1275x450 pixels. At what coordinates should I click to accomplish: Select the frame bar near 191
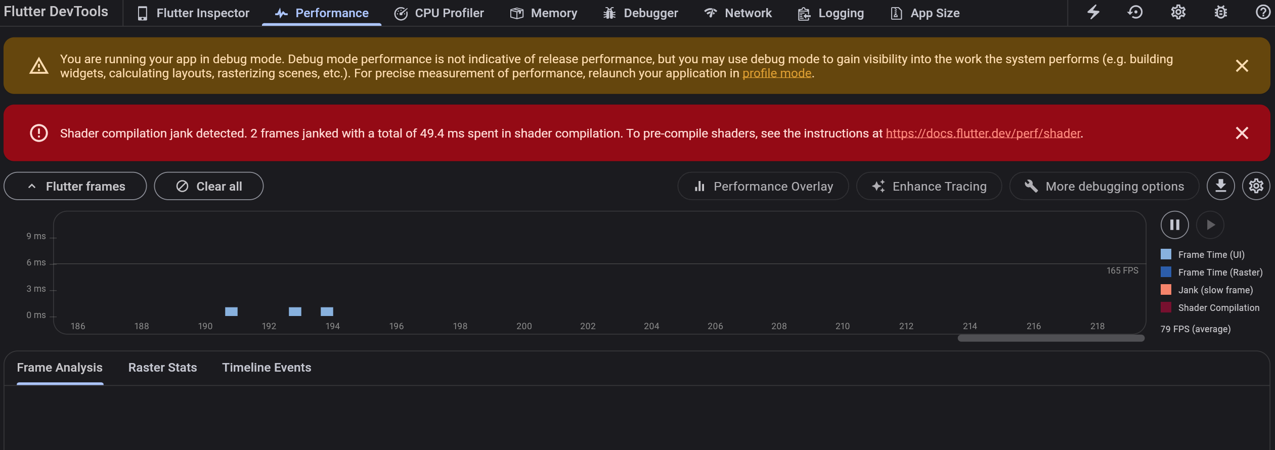(231, 311)
